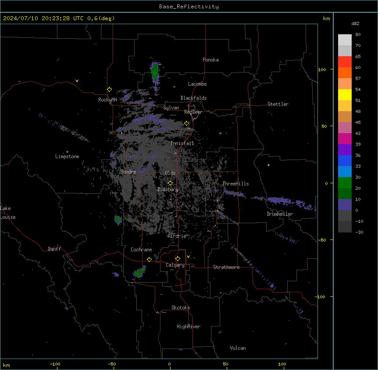Viewport: 378px width, 370px height.
Task: Click the Base_Reflectivity title
Action: point(189,7)
